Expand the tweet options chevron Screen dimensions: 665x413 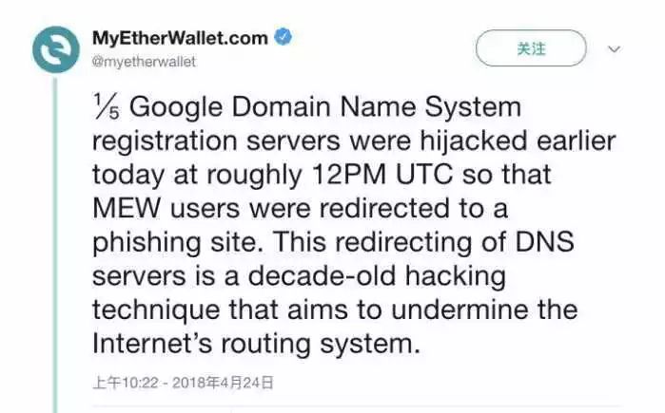pyautogui.click(x=615, y=49)
